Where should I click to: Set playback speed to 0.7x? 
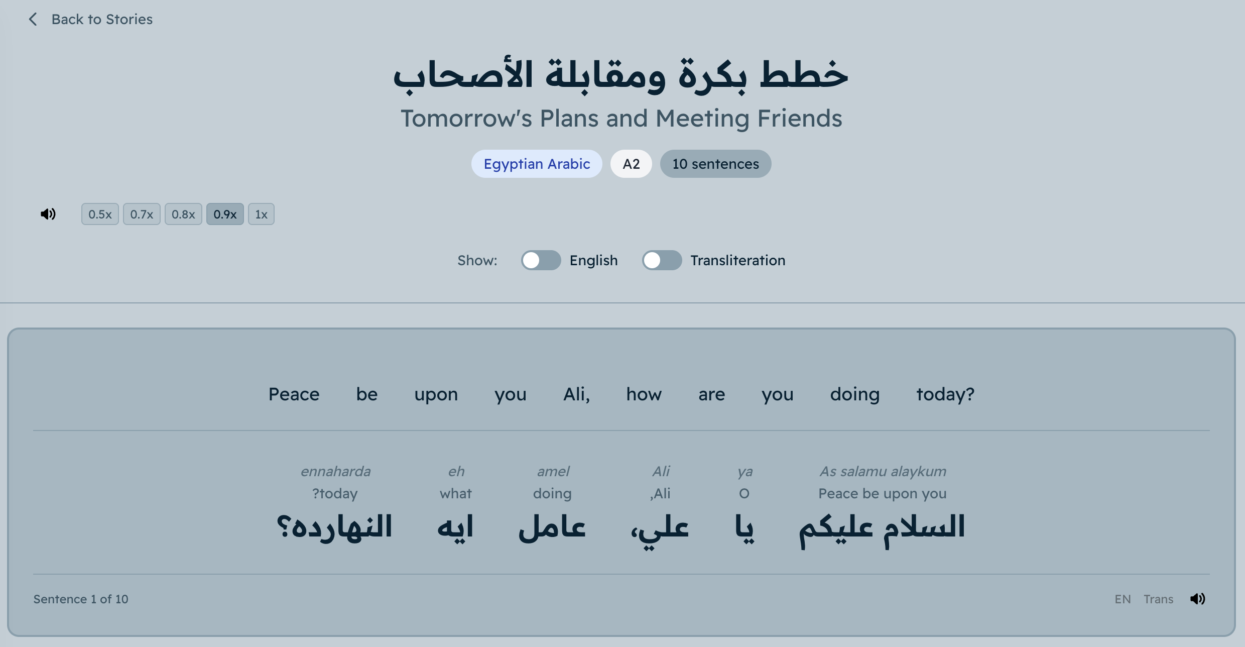coord(142,214)
